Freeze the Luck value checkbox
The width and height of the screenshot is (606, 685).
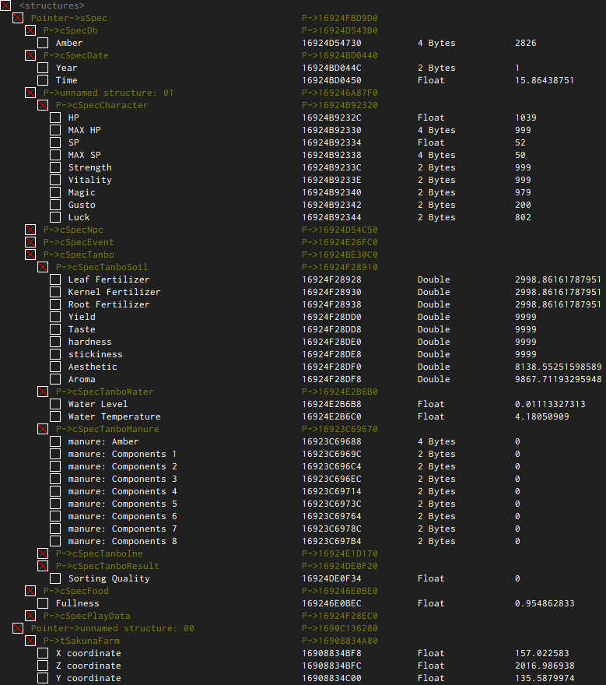click(55, 217)
